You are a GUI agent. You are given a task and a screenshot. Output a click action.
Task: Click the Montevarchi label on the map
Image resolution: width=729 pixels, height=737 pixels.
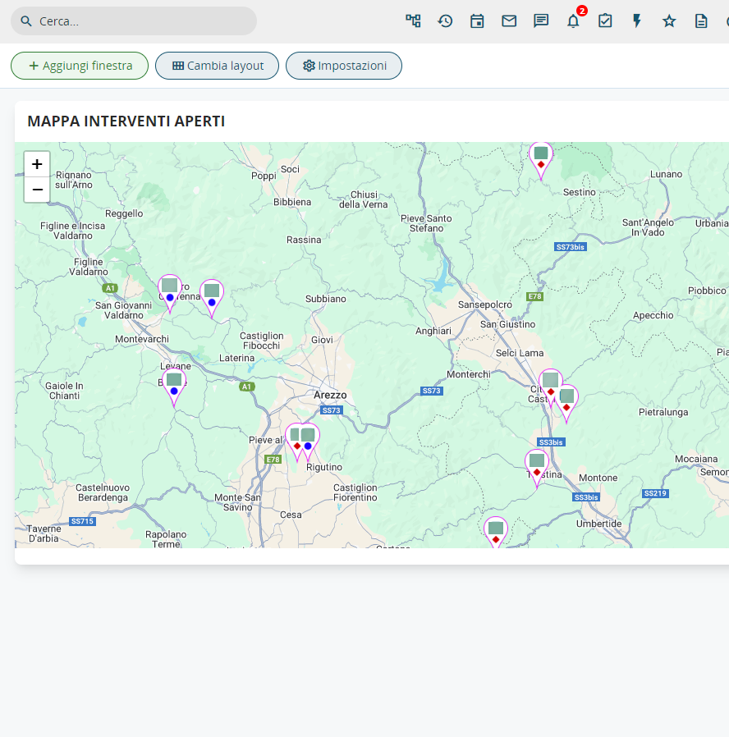tap(142, 339)
